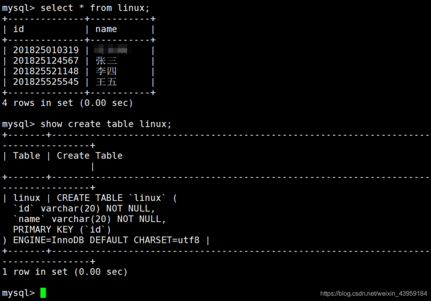Select the id value 201825521148
This screenshot has height=301, width=431.
(46, 71)
